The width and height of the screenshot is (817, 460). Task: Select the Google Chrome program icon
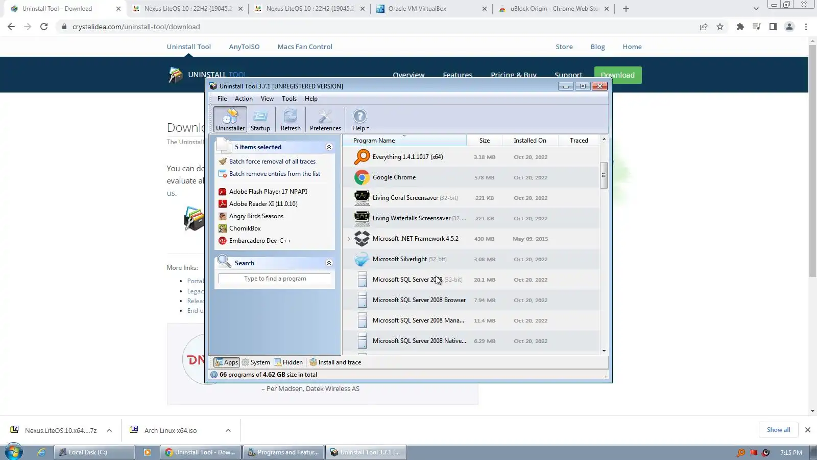tap(362, 177)
